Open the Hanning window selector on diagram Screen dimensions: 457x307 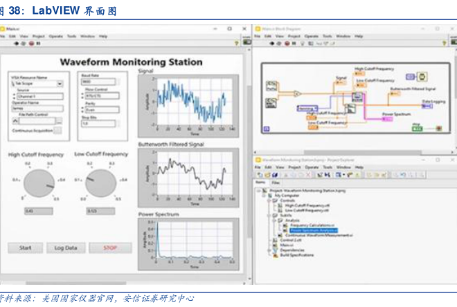pos(306,109)
